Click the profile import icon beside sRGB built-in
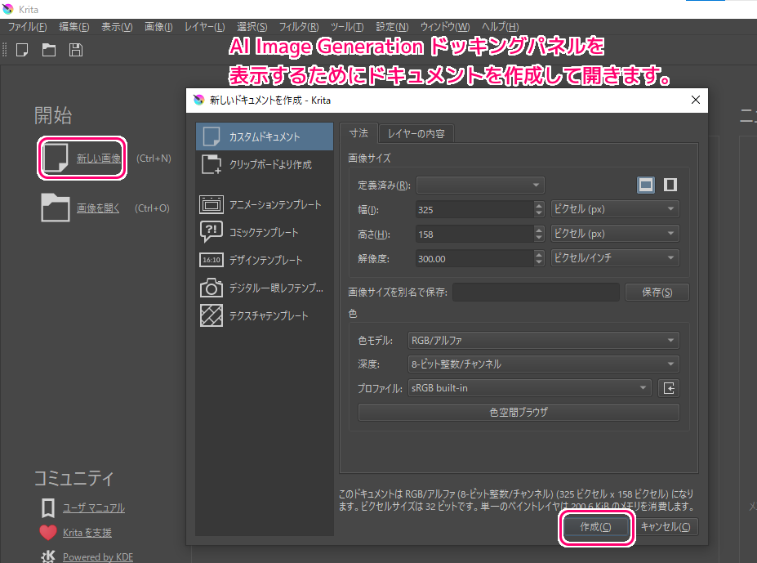 pos(669,388)
